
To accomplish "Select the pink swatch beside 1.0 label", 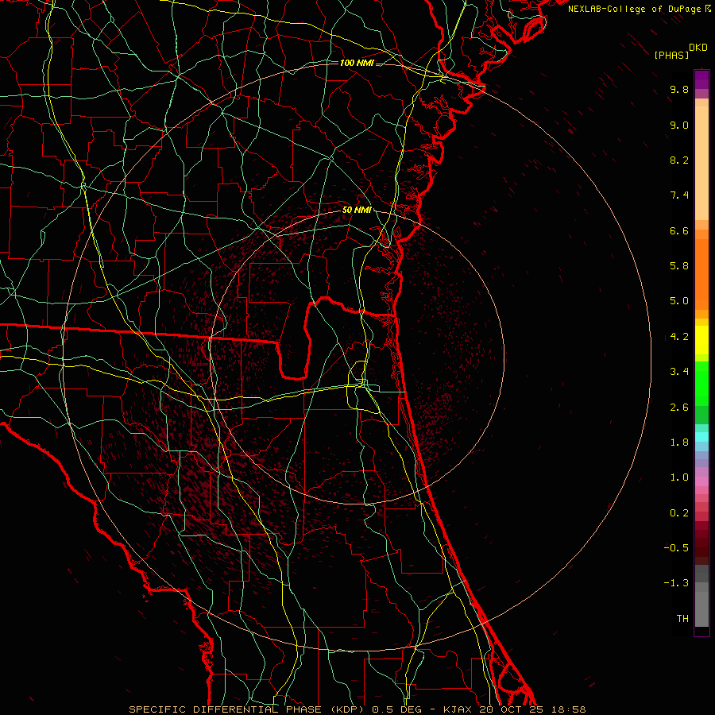I will point(701,479).
